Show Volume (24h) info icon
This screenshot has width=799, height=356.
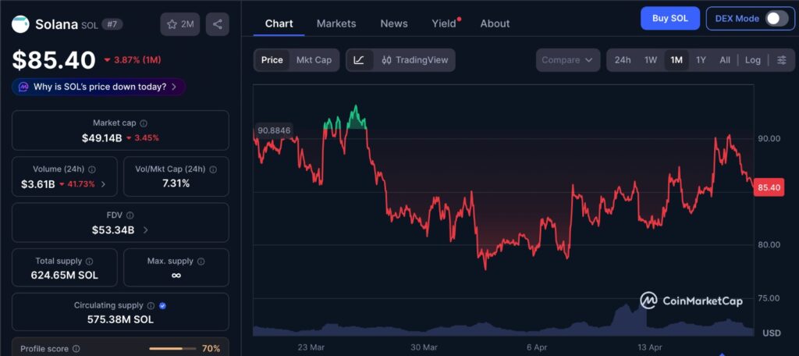click(92, 169)
